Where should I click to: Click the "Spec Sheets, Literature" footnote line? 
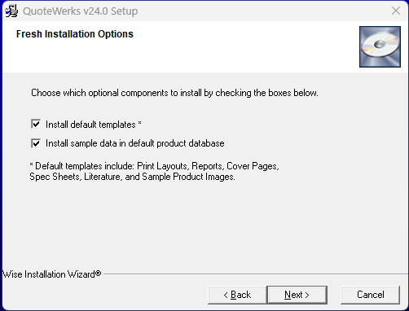[132, 177]
